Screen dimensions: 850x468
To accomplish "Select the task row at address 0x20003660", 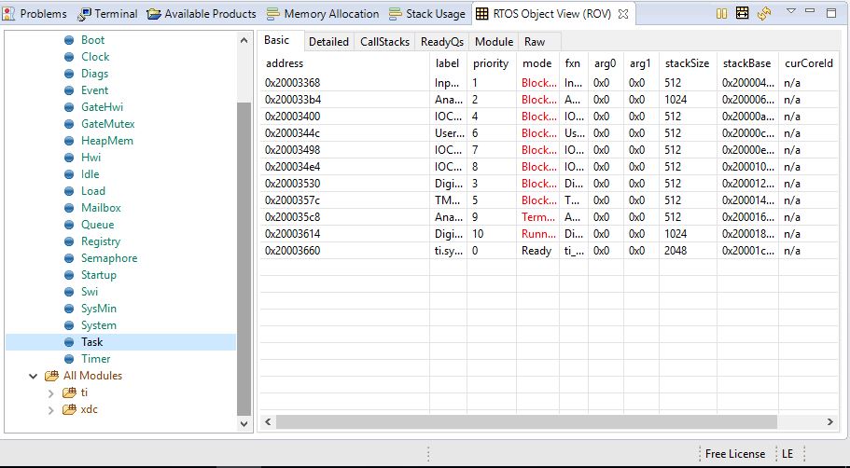I will pos(550,251).
